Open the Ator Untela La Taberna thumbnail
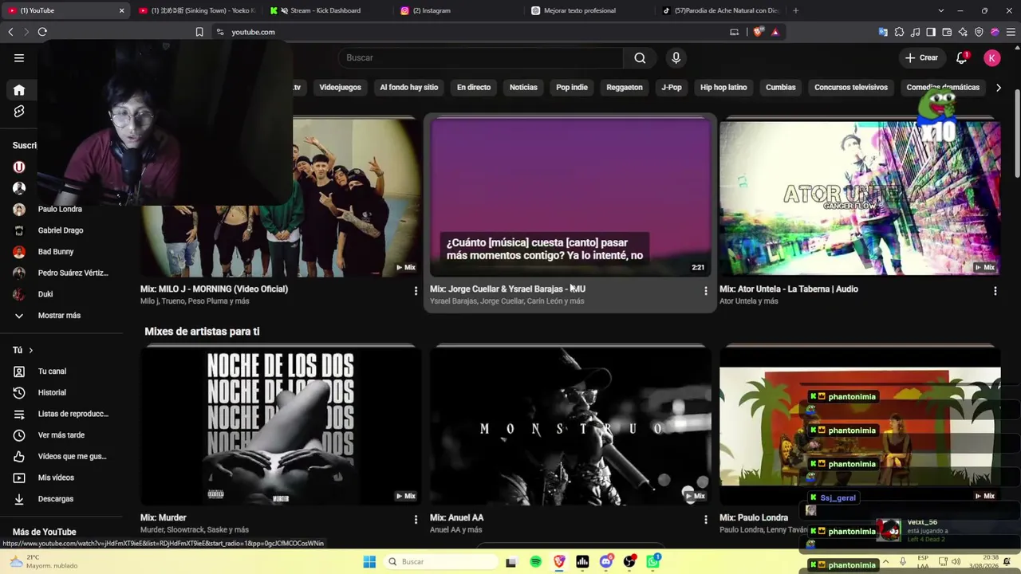 point(860,197)
